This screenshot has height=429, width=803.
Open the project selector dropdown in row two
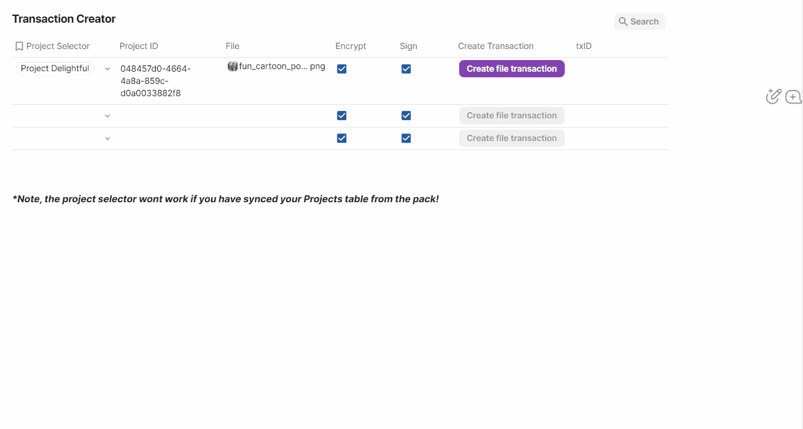point(107,115)
